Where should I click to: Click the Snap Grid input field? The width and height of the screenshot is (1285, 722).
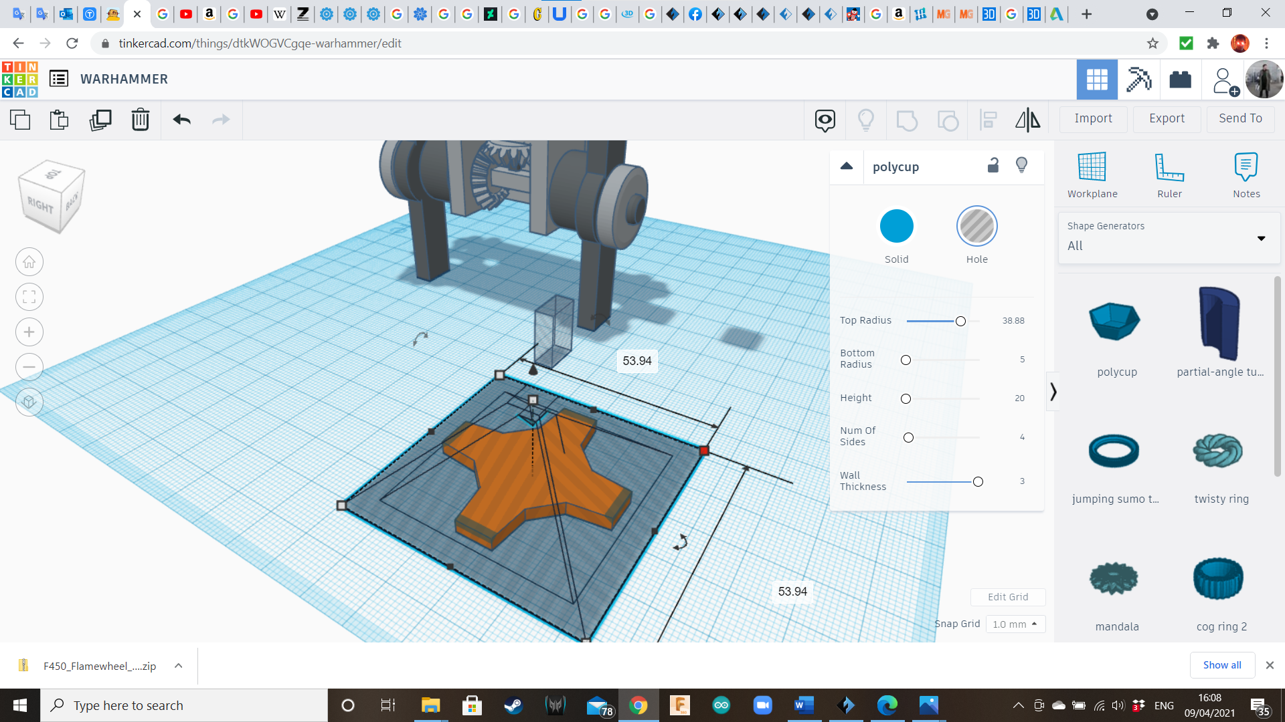(1011, 624)
